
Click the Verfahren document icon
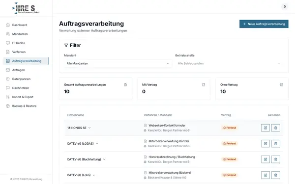coord(8,52)
